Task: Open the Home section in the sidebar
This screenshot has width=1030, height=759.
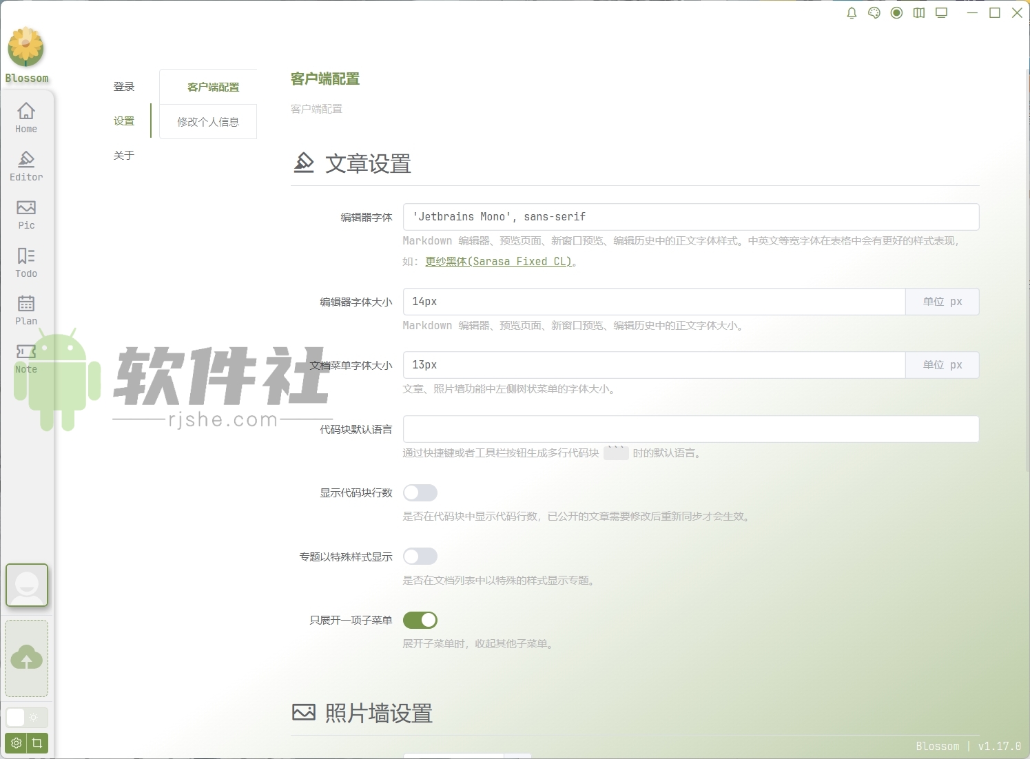Action: click(25, 117)
